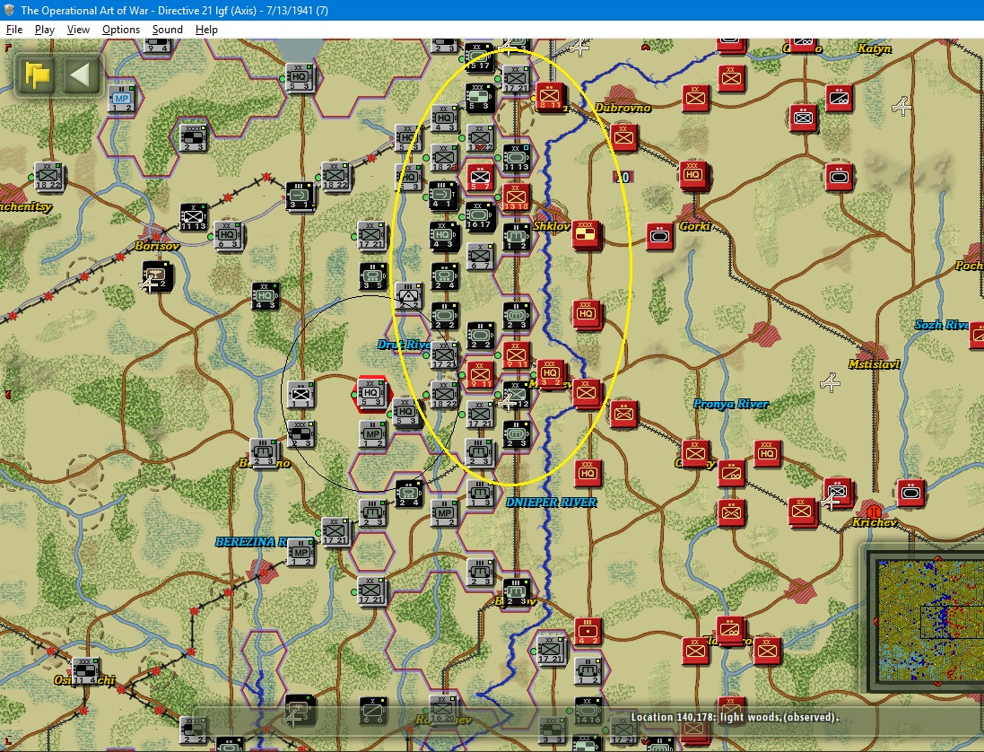
Task: Select the black 11-13 armored unit counter
Action: pos(516,158)
